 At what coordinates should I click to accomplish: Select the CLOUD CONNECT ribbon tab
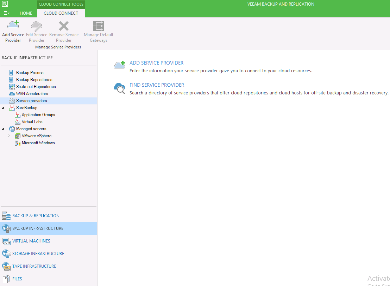[x=61, y=13]
